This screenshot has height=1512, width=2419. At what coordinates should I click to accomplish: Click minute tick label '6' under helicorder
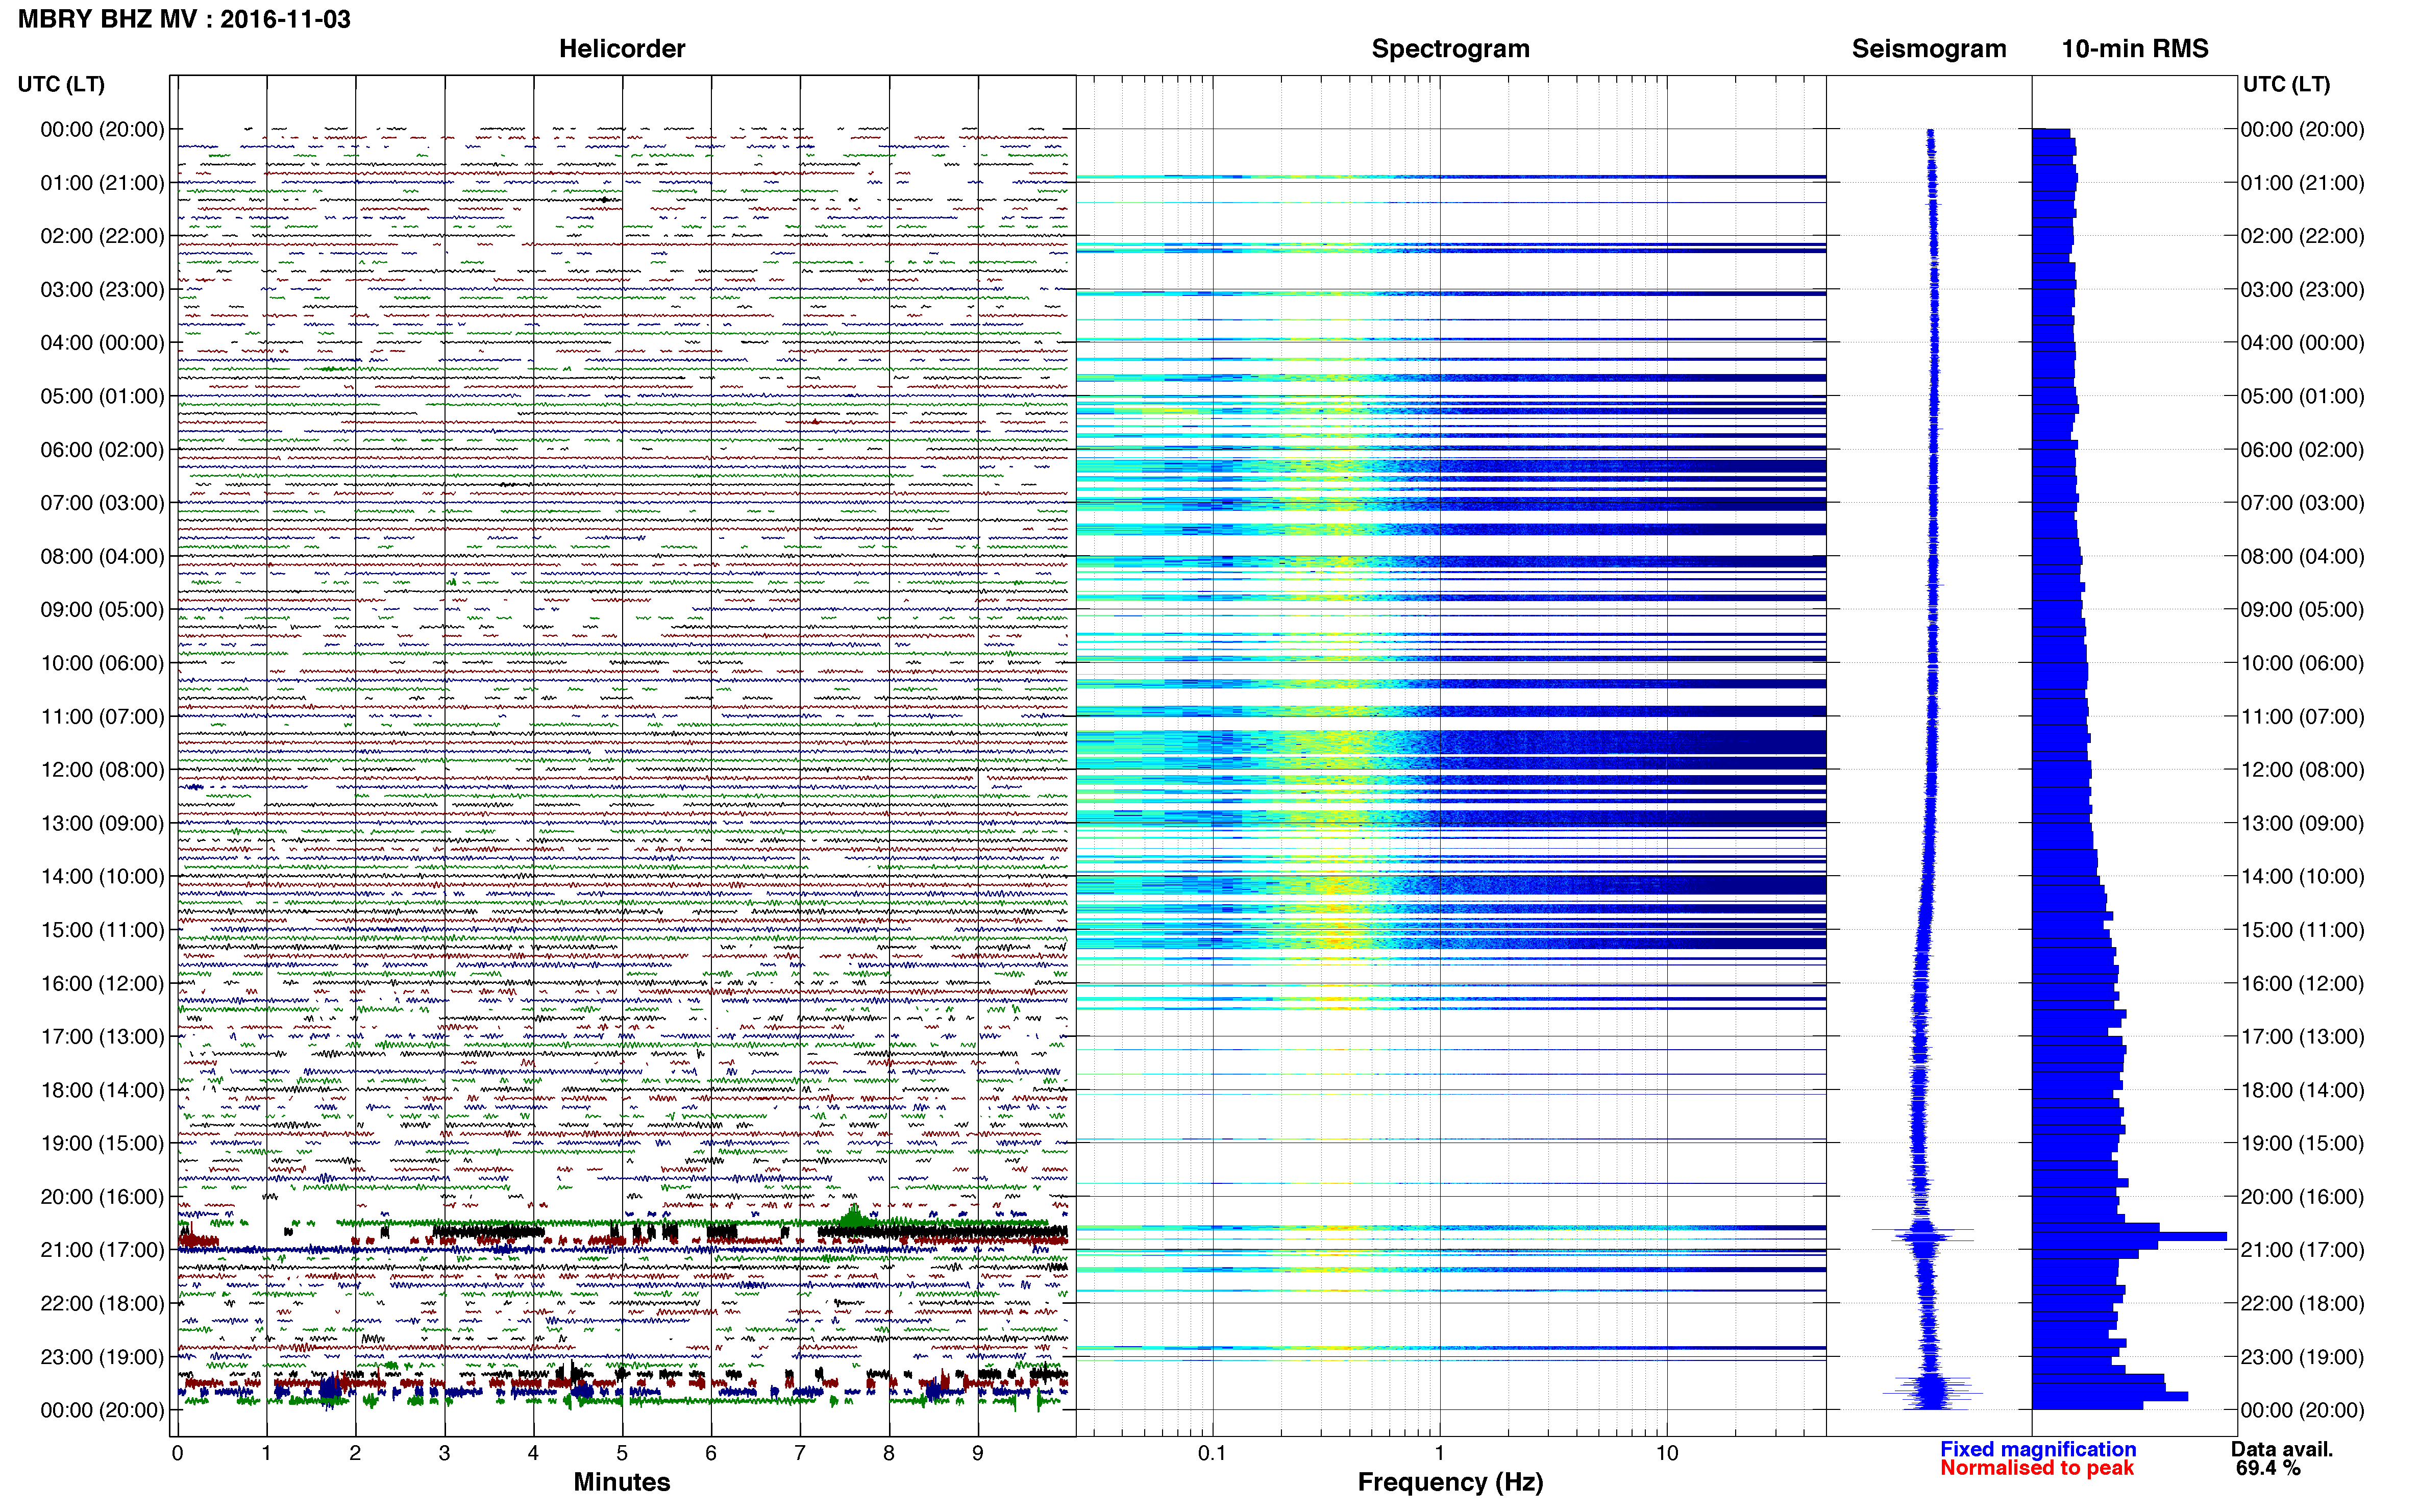click(711, 1453)
